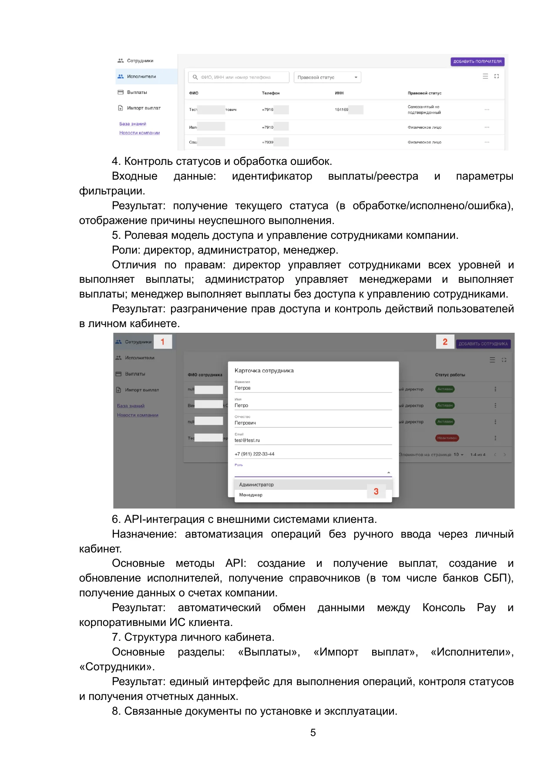Go to the previous page with the left chevron

[x=495, y=455]
